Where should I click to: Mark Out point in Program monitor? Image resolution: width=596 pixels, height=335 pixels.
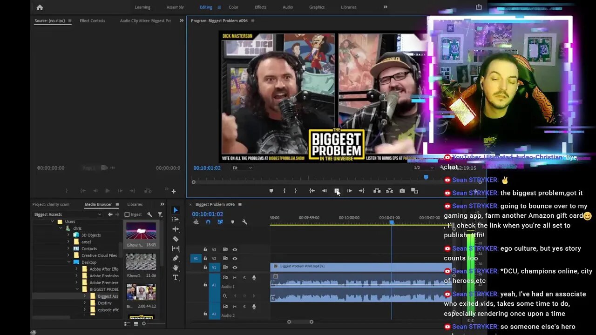[296, 191]
